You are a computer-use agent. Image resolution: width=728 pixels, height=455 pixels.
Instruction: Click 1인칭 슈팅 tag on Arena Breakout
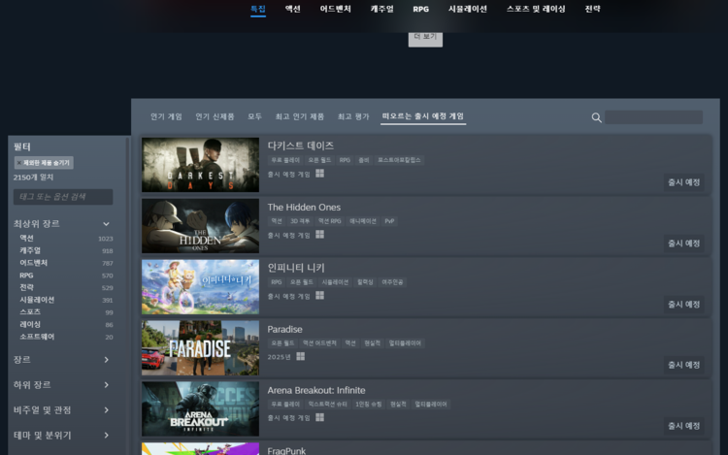[x=368, y=405]
